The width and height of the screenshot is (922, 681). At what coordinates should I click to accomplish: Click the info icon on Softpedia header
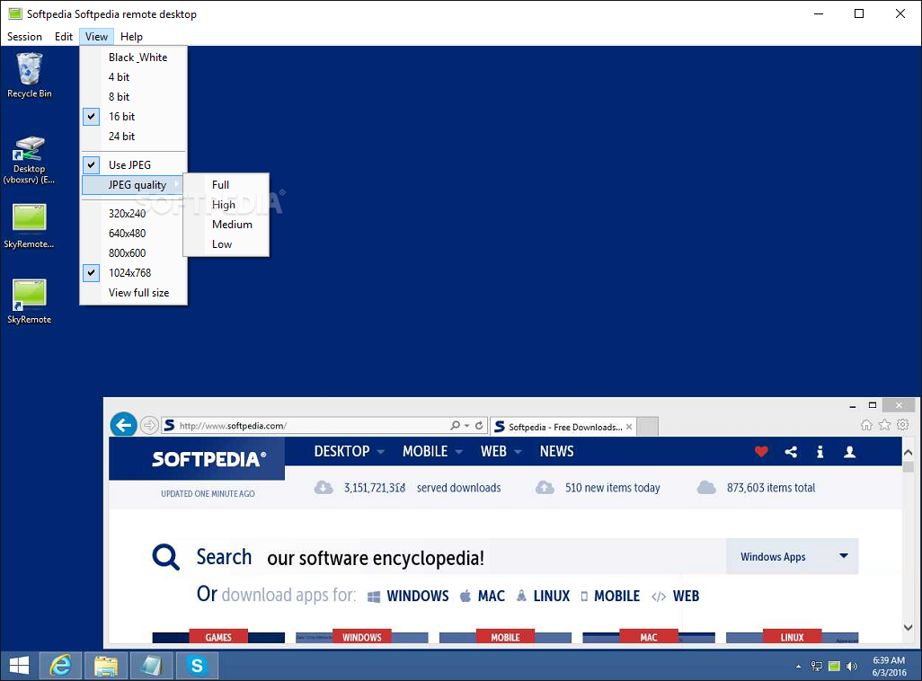[x=820, y=452]
